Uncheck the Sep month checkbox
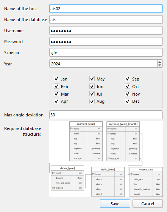 point(128,79)
